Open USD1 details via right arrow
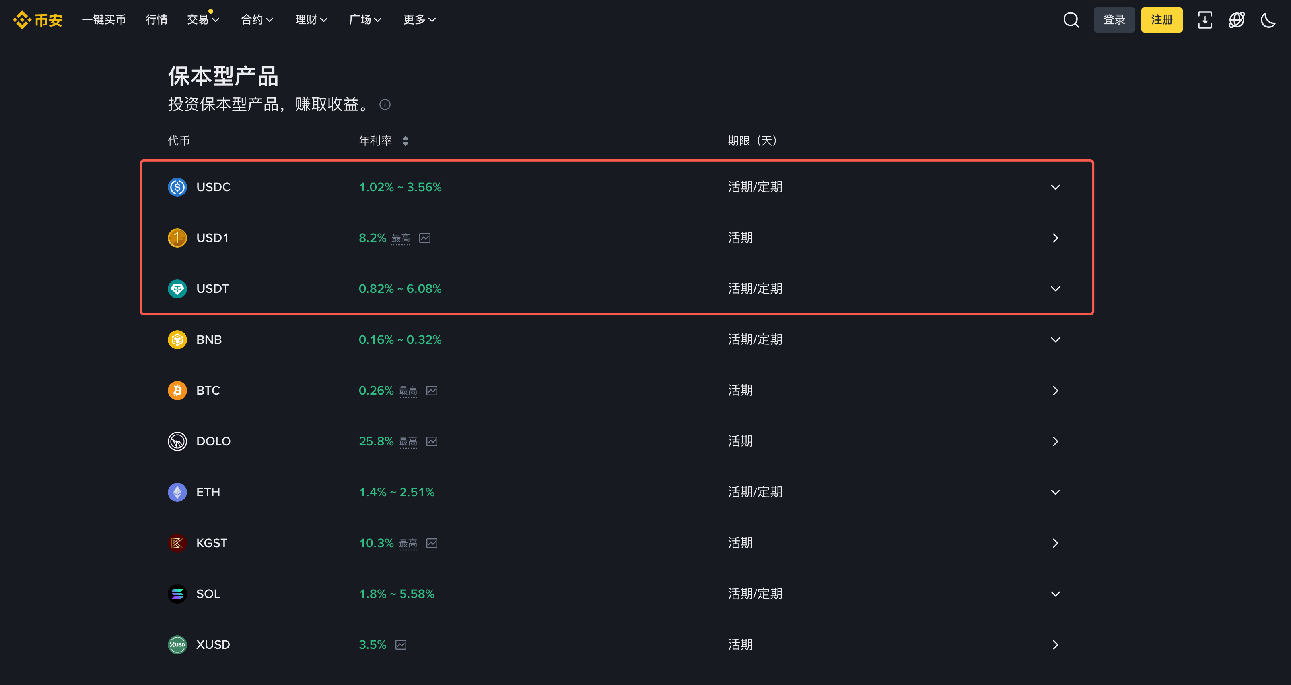This screenshot has width=1291, height=685. [1056, 238]
